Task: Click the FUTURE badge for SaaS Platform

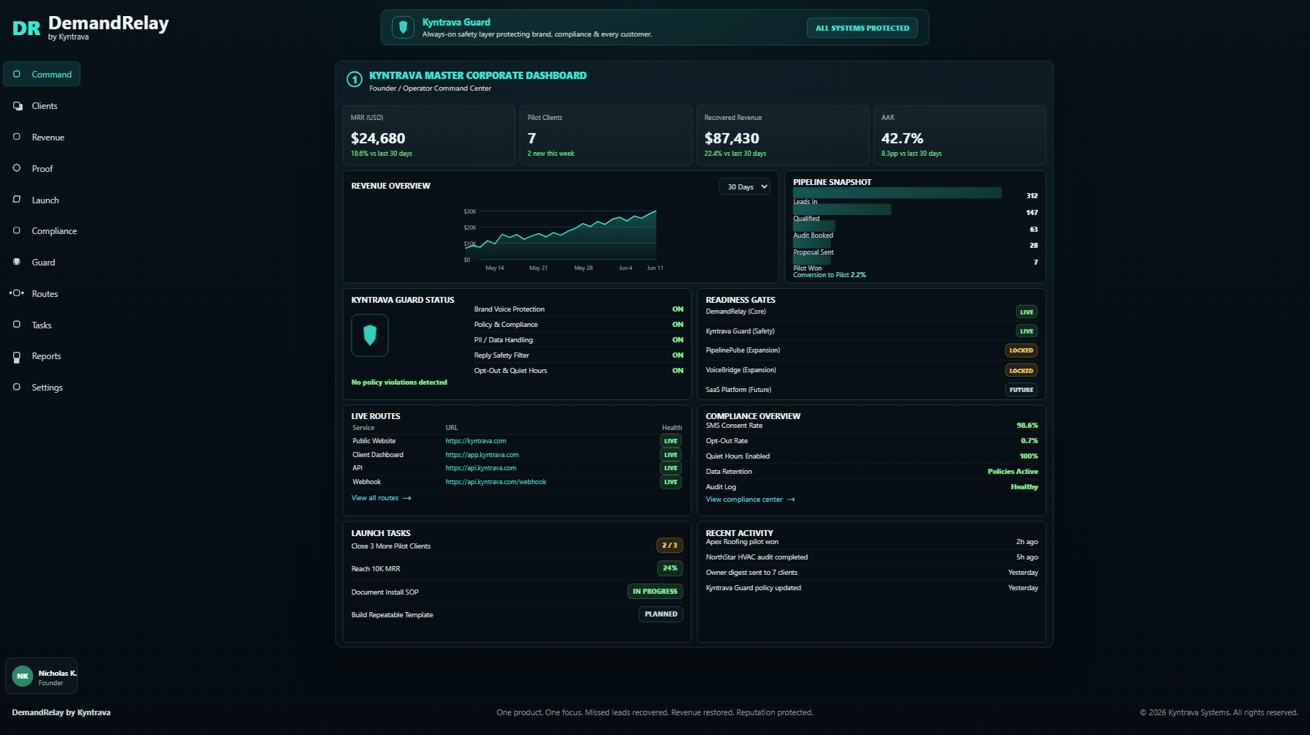Action: tap(1021, 390)
